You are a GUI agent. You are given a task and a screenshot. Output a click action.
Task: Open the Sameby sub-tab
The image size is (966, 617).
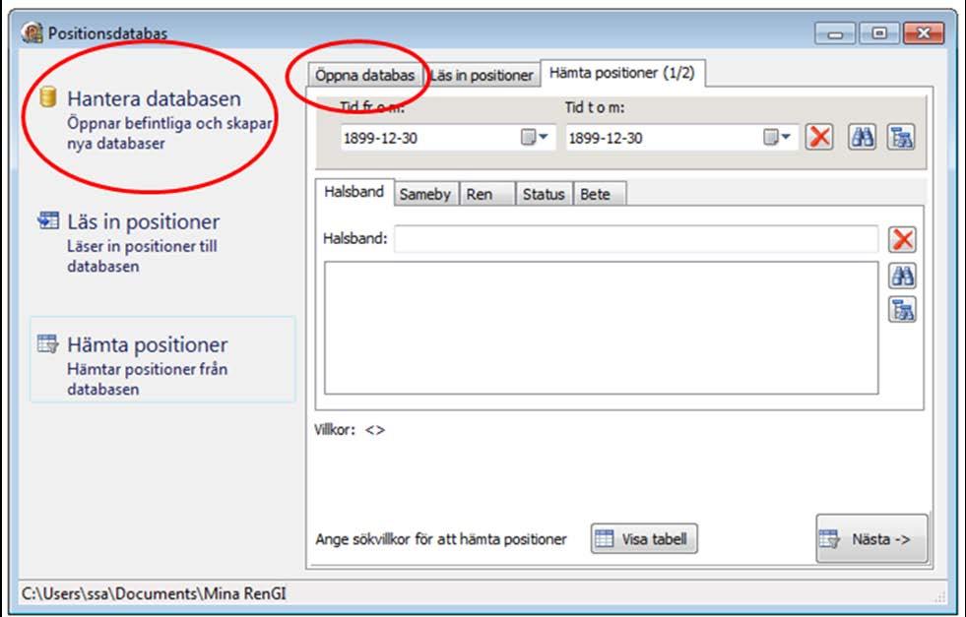[x=425, y=194]
